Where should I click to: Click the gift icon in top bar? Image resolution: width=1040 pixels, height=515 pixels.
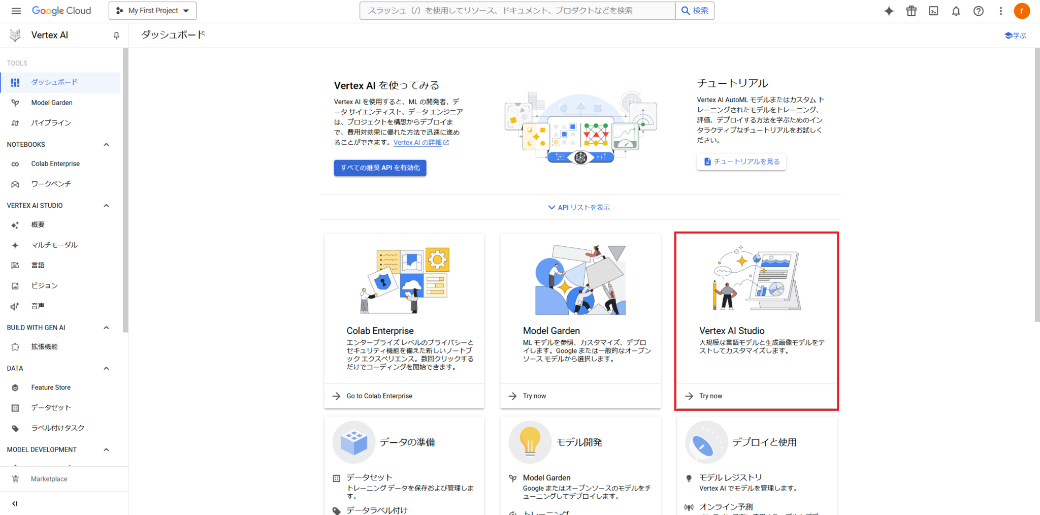click(x=911, y=11)
